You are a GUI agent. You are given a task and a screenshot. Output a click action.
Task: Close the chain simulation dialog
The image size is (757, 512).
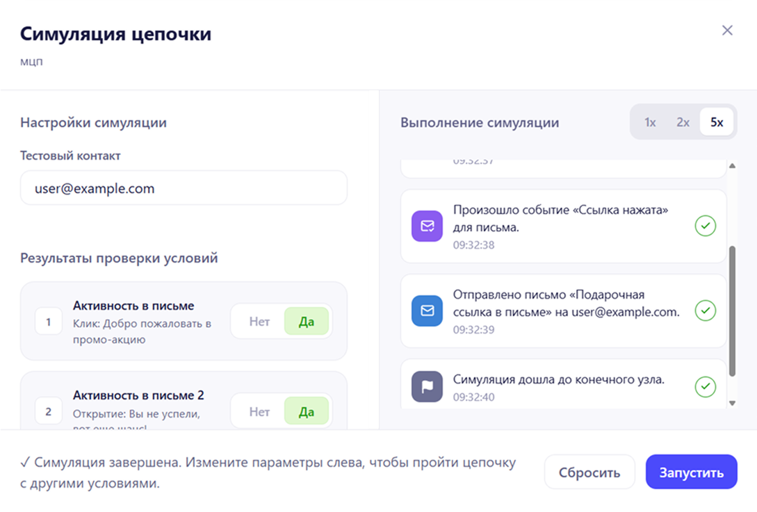point(727,31)
